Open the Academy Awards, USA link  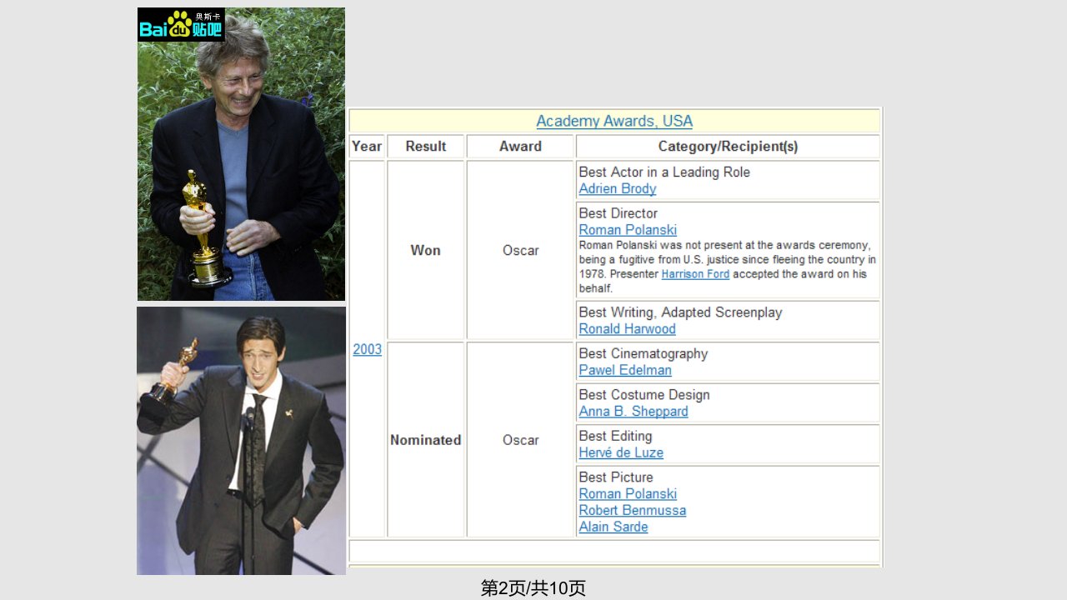point(614,121)
